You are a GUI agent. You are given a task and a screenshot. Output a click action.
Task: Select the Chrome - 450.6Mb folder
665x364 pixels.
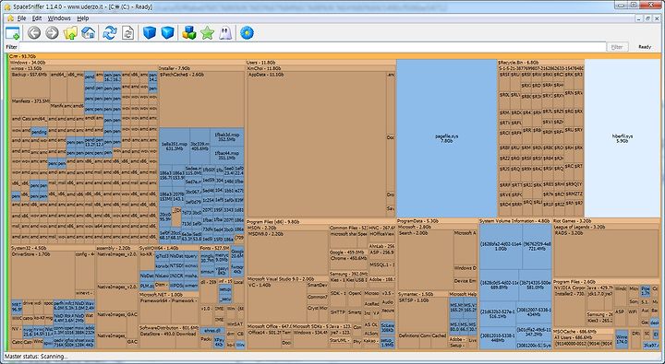[x=348, y=263]
